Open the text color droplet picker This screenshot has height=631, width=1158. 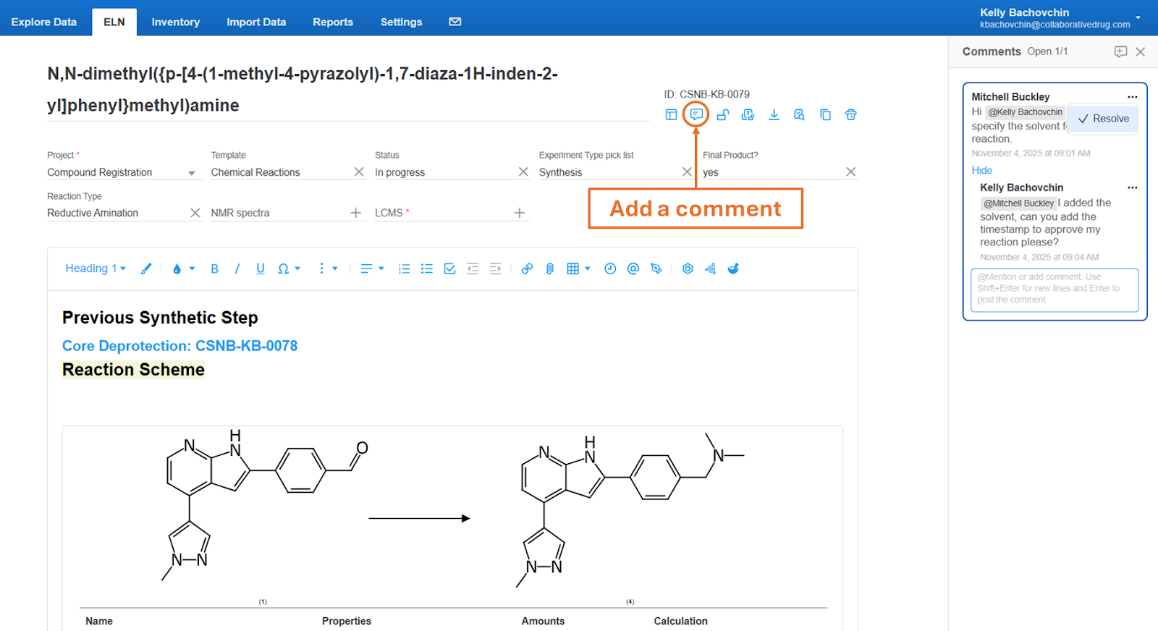coord(177,268)
